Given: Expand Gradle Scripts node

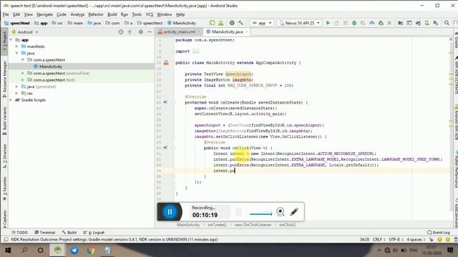Looking at the screenshot, I should click(11, 100).
